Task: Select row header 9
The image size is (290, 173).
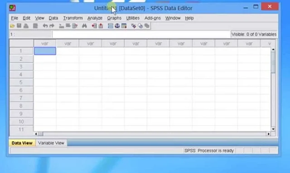Action: coord(21,114)
